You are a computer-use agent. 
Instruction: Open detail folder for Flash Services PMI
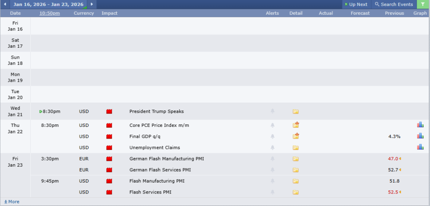(x=296, y=192)
